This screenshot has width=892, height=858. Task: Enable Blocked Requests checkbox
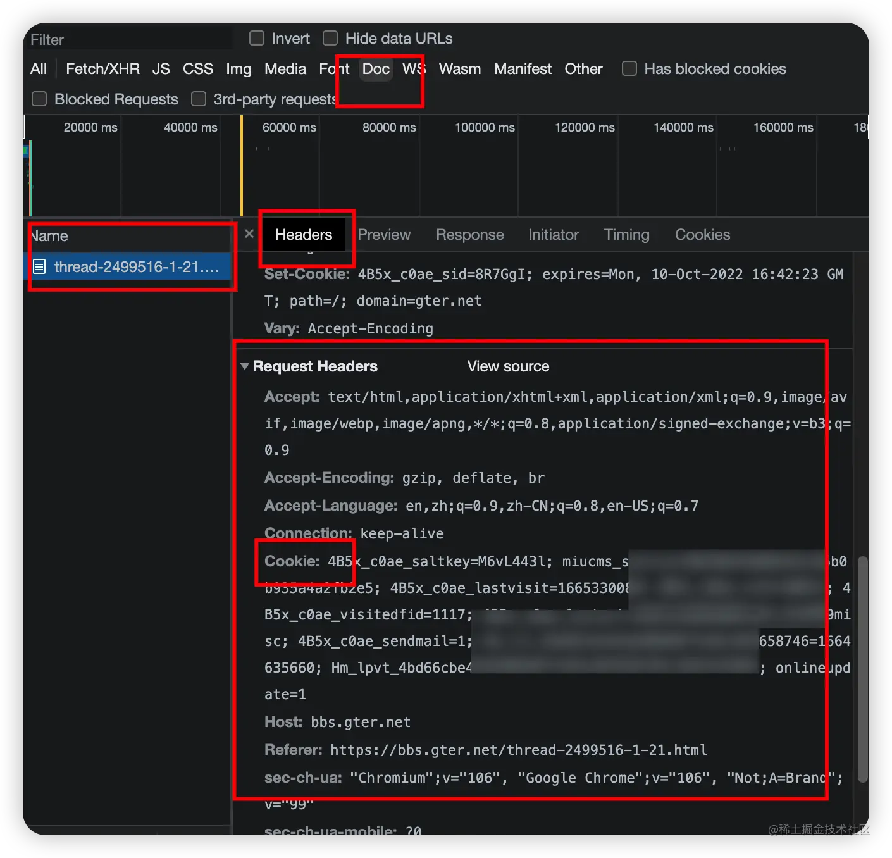pyautogui.click(x=39, y=99)
